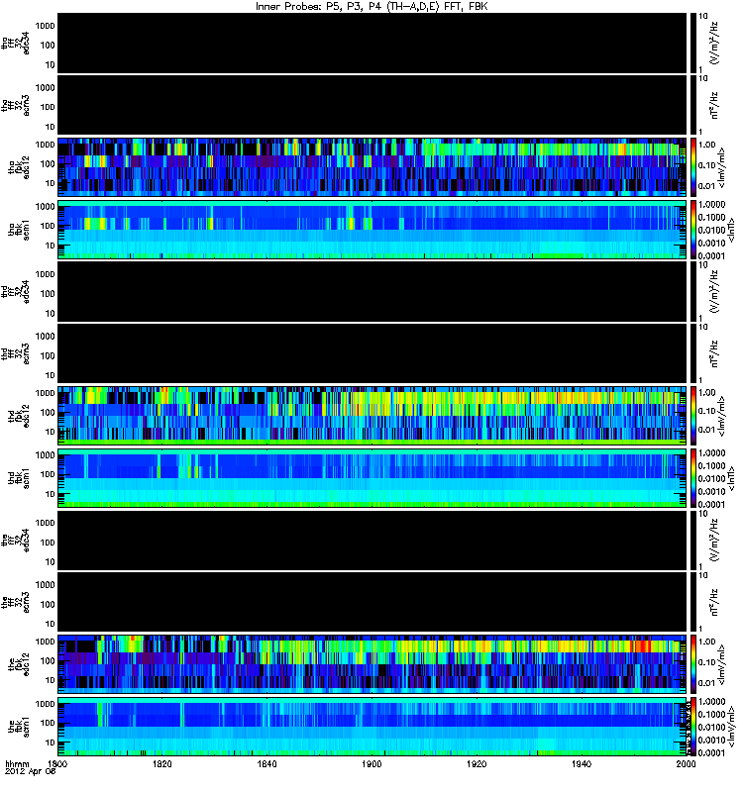The image size is (743, 792).
Task: Click the 1940 time axis label
Action: tap(582, 763)
